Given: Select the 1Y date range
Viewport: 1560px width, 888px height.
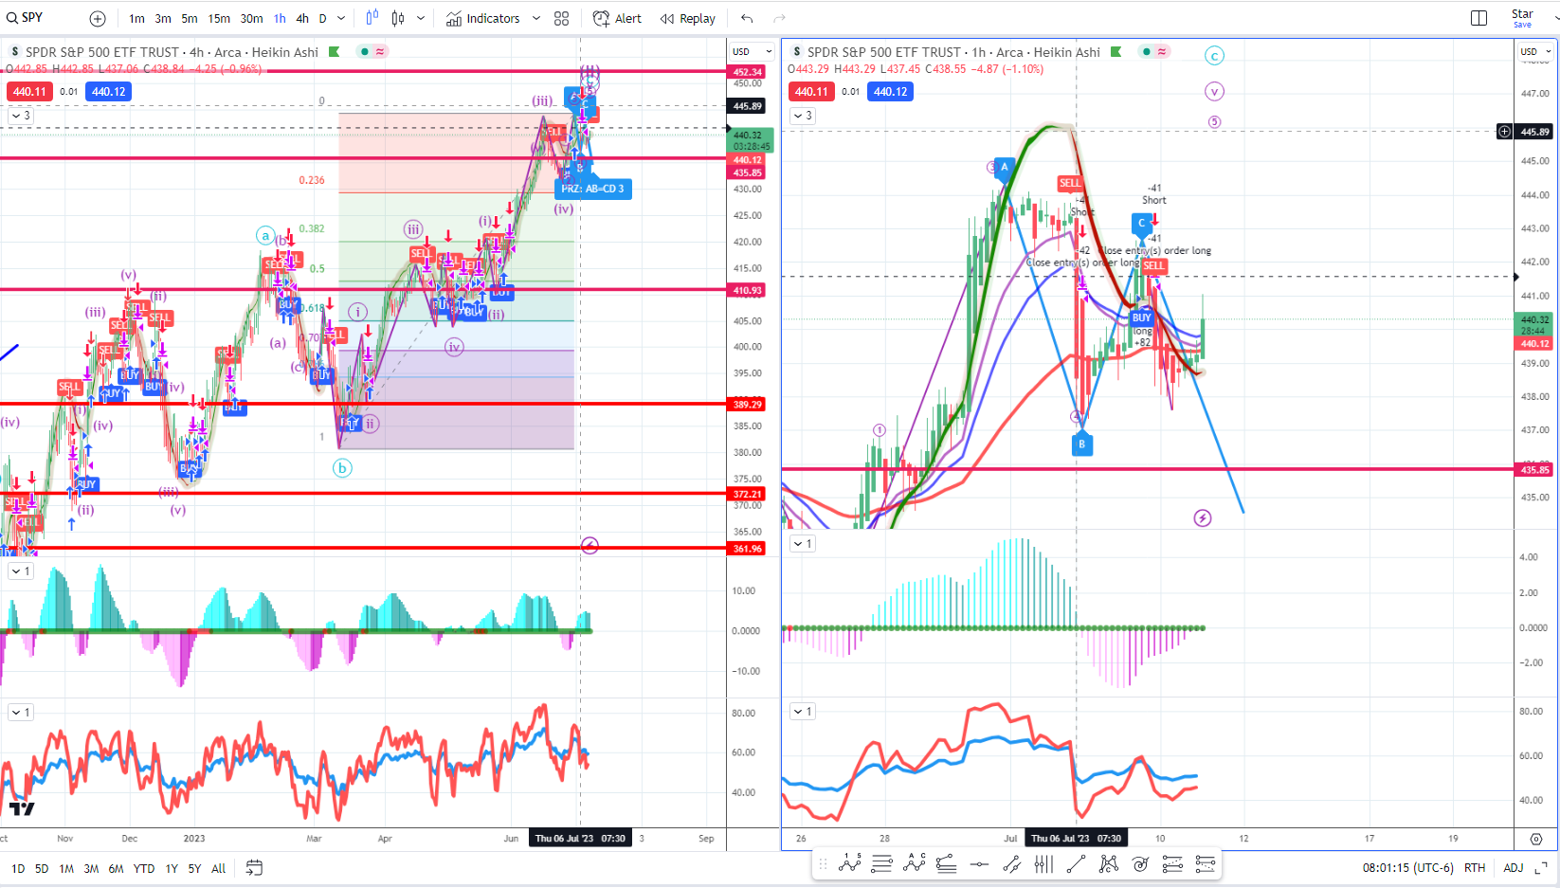Looking at the screenshot, I should point(172,868).
